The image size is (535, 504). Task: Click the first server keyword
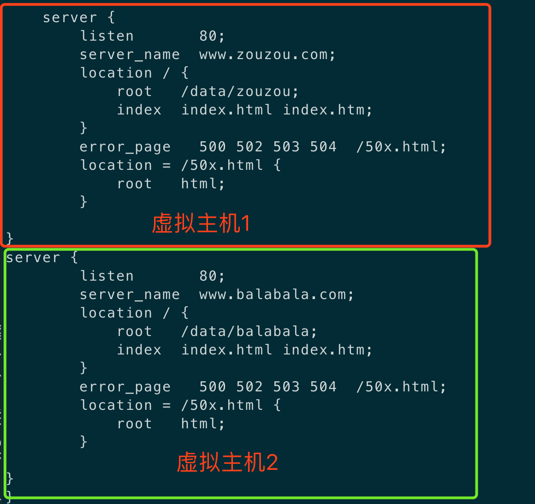[x=70, y=18]
